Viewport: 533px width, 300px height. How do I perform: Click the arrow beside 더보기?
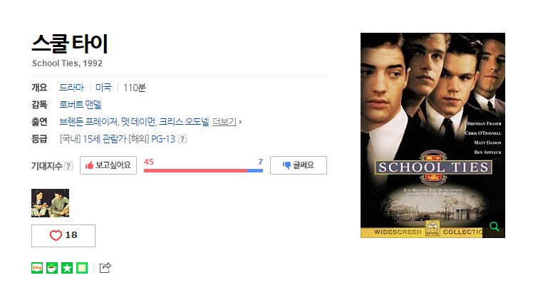pyautogui.click(x=240, y=122)
